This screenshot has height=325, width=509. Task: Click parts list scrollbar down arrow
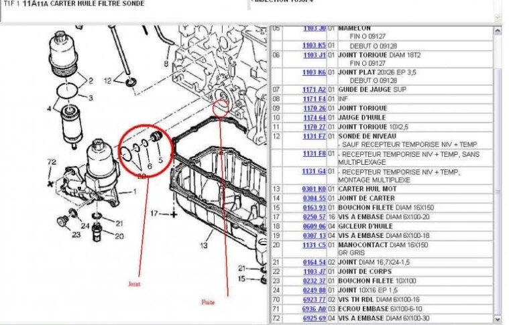tap(498, 319)
